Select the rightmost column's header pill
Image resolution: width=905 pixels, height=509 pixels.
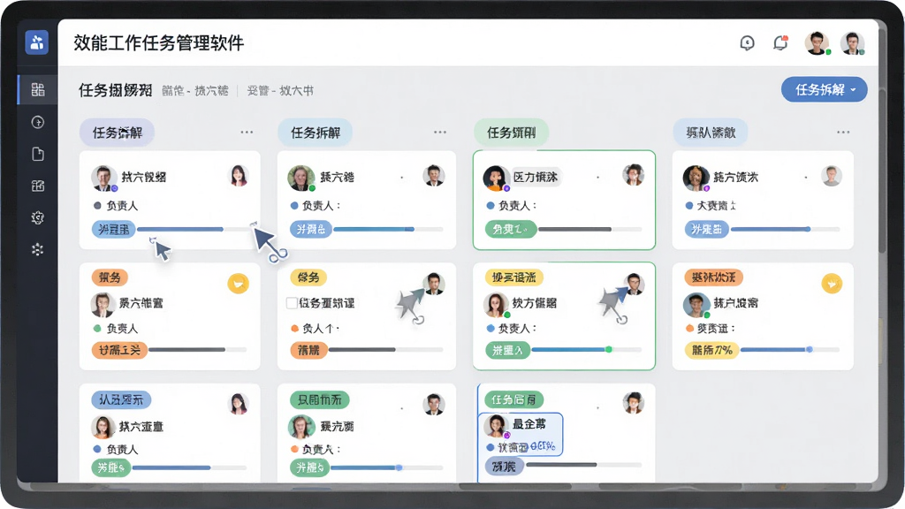(711, 133)
